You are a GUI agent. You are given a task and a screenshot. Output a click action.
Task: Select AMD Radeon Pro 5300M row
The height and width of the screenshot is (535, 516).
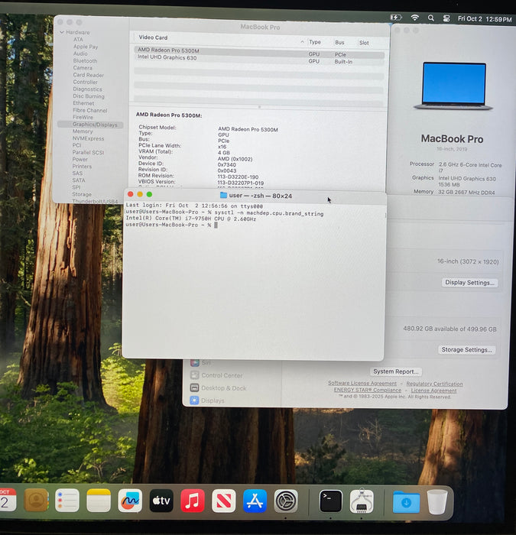[259, 52]
